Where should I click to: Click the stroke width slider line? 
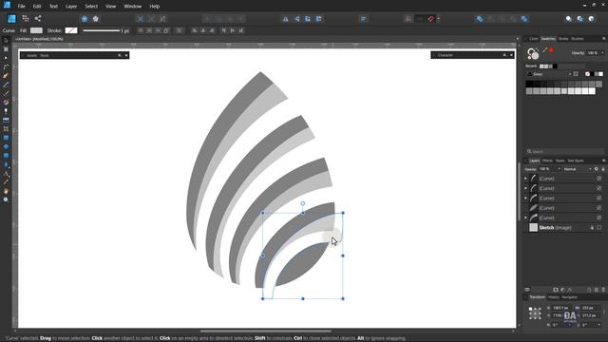tap(102, 30)
